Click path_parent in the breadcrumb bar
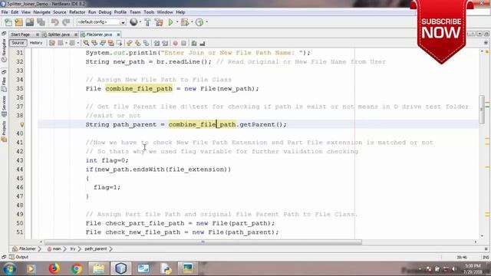Viewport: 491px width, 276px height. click(95, 248)
